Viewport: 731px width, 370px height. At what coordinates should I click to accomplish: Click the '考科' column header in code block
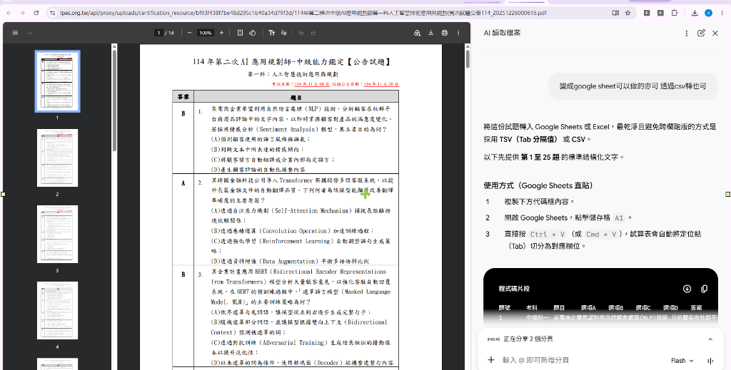[x=531, y=308]
